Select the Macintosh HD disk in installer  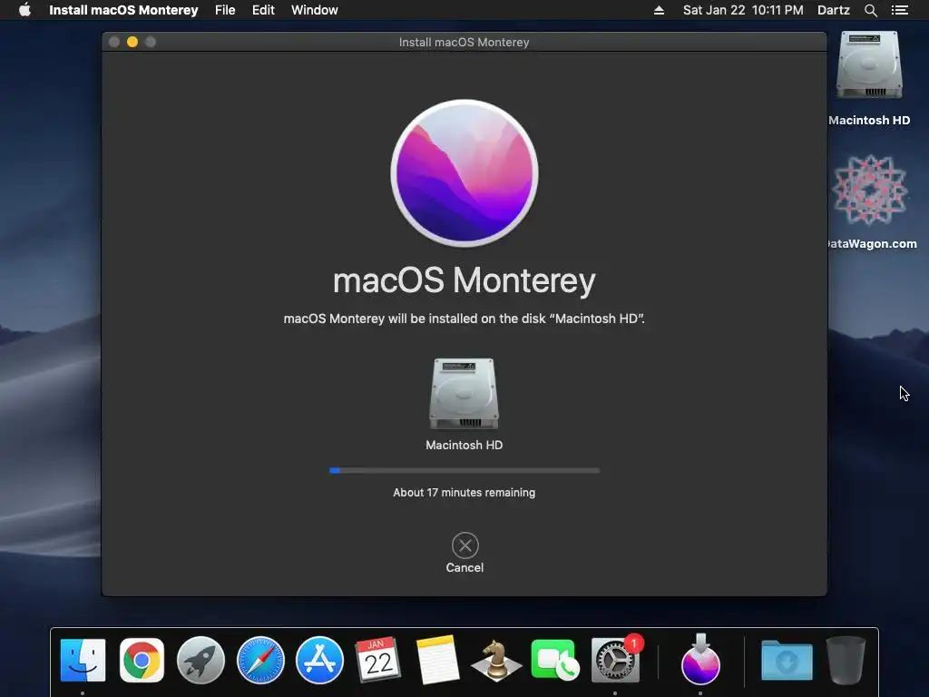(464, 394)
